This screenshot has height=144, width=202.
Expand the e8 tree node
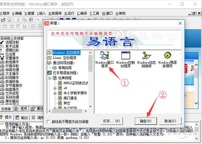[x=55, y=88]
